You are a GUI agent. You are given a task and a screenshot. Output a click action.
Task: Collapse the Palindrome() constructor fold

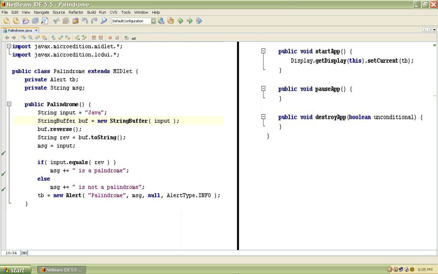[x=9, y=104]
